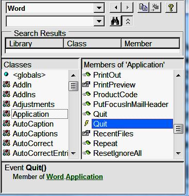The width and height of the screenshot is (189, 196).
Task: Select Adjustments class
Action: (33, 104)
